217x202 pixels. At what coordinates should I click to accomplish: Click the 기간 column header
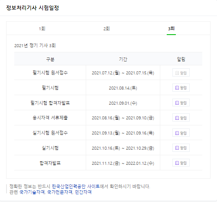click(x=123, y=59)
